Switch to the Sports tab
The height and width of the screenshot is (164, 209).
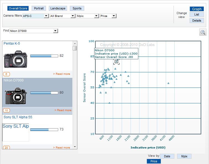(x=77, y=8)
